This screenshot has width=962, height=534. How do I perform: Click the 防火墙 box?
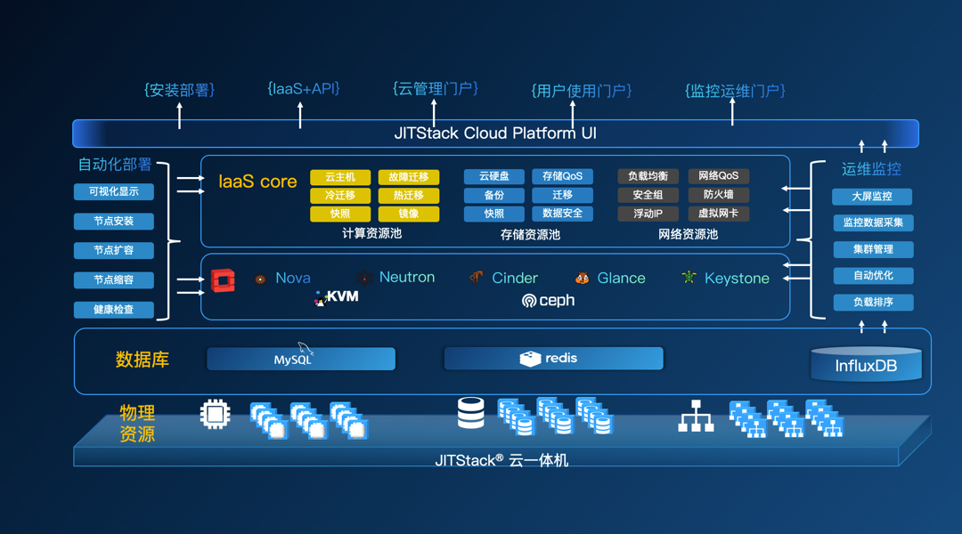[x=719, y=195]
